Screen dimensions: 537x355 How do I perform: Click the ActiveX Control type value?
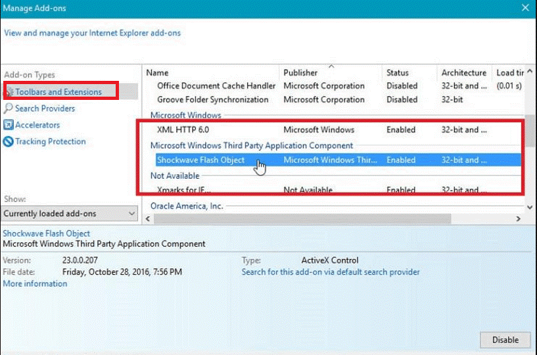click(330, 260)
